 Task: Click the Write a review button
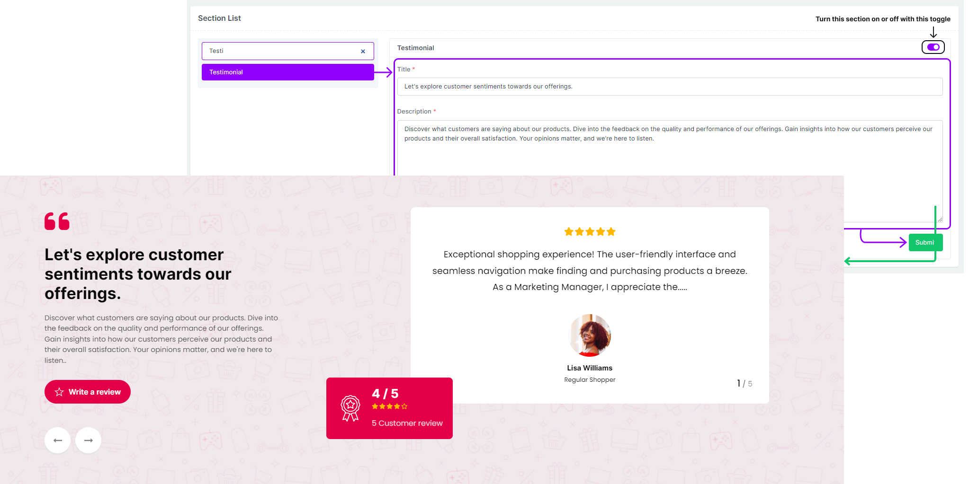(88, 392)
